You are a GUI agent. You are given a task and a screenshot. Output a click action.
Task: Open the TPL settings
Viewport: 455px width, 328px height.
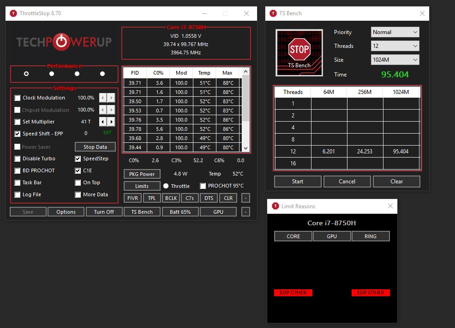[152, 198]
